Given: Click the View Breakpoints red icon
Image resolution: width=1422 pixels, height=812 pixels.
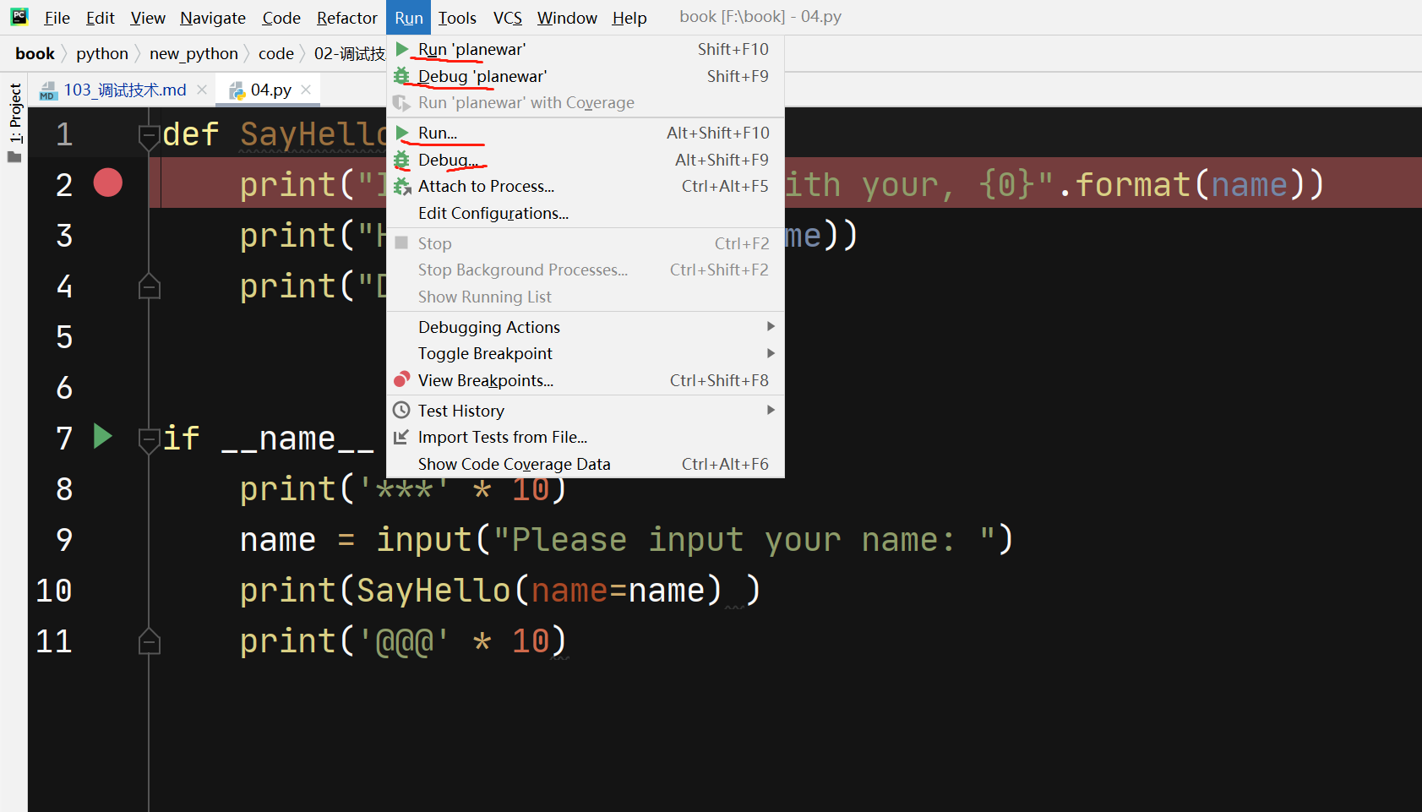Looking at the screenshot, I should (402, 379).
